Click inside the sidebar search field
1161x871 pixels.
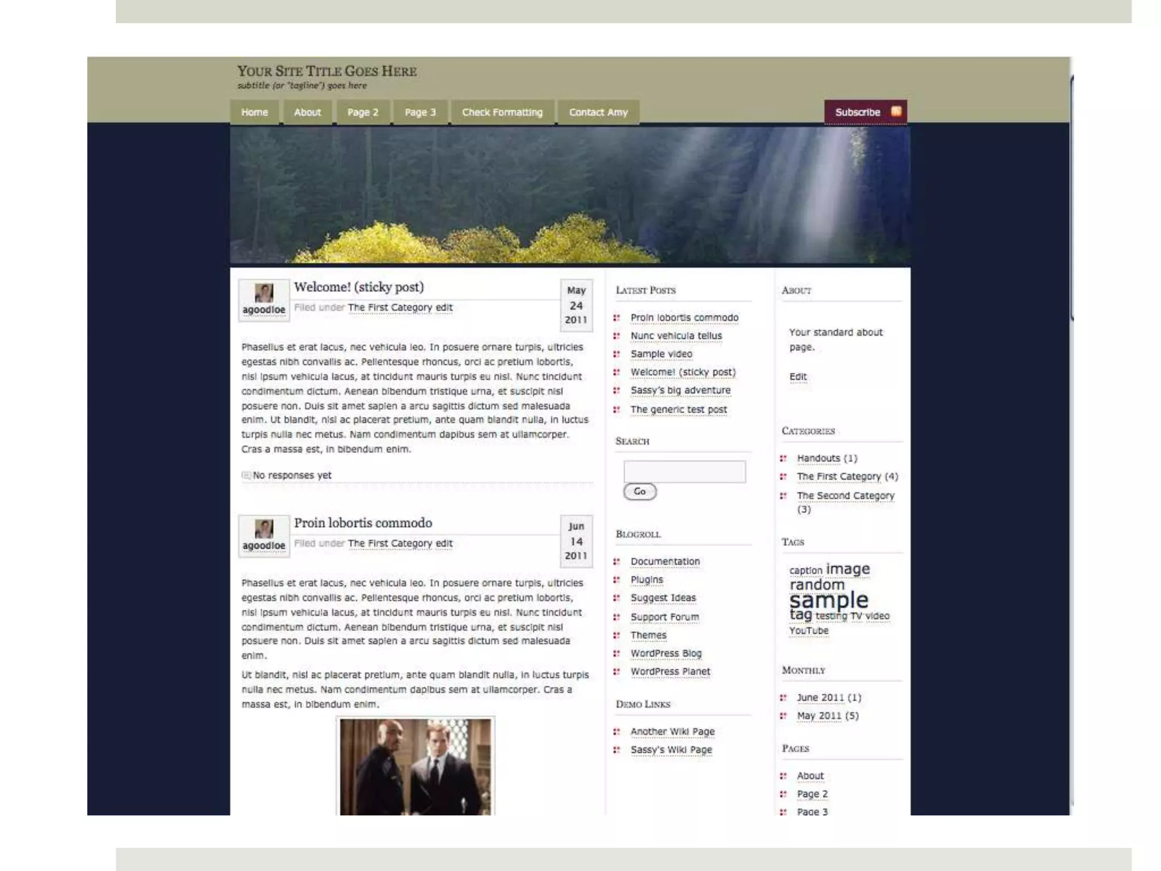click(x=684, y=472)
